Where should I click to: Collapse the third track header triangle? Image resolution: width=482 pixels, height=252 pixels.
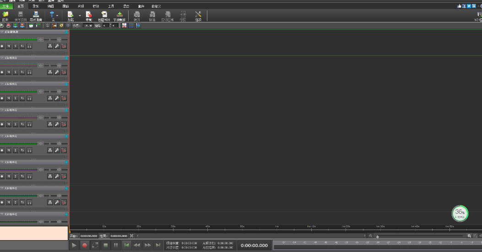[x=2, y=84]
